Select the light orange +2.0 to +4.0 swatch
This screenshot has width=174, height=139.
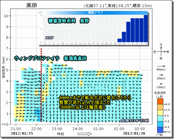pyautogui.click(x=160, y=107)
